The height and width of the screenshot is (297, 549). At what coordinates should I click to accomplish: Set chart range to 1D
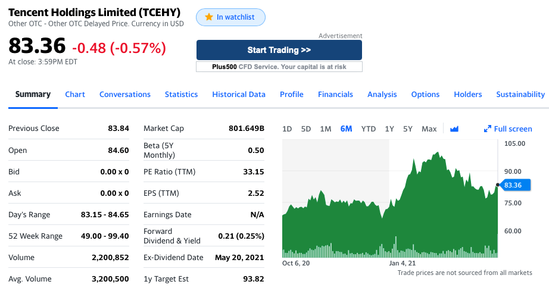coord(287,129)
